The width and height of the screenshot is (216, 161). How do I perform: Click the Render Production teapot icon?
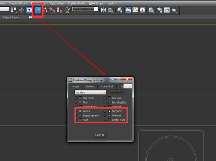pos(174,10)
